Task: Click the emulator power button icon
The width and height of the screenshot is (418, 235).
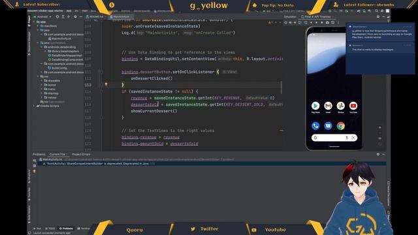Action: pyautogui.click(x=285, y=23)
